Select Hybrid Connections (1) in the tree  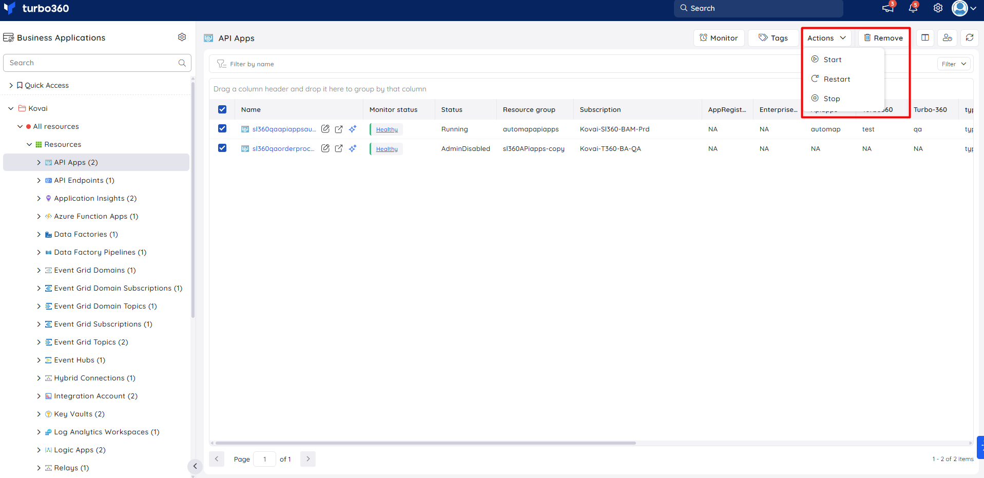[94, 378]
